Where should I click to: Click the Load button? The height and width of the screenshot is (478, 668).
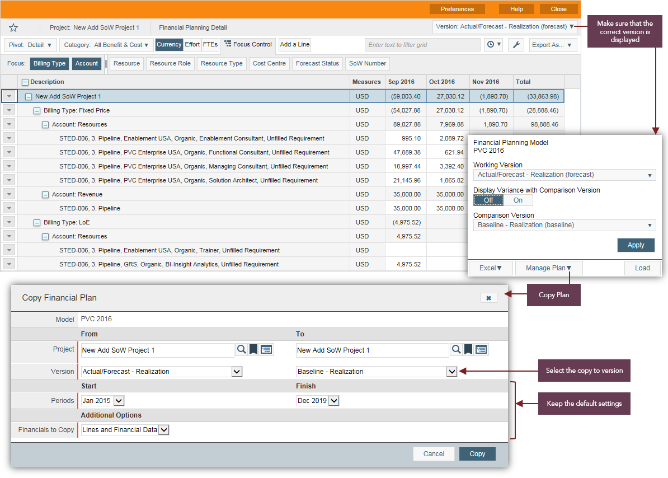click(x=642, y=268)
